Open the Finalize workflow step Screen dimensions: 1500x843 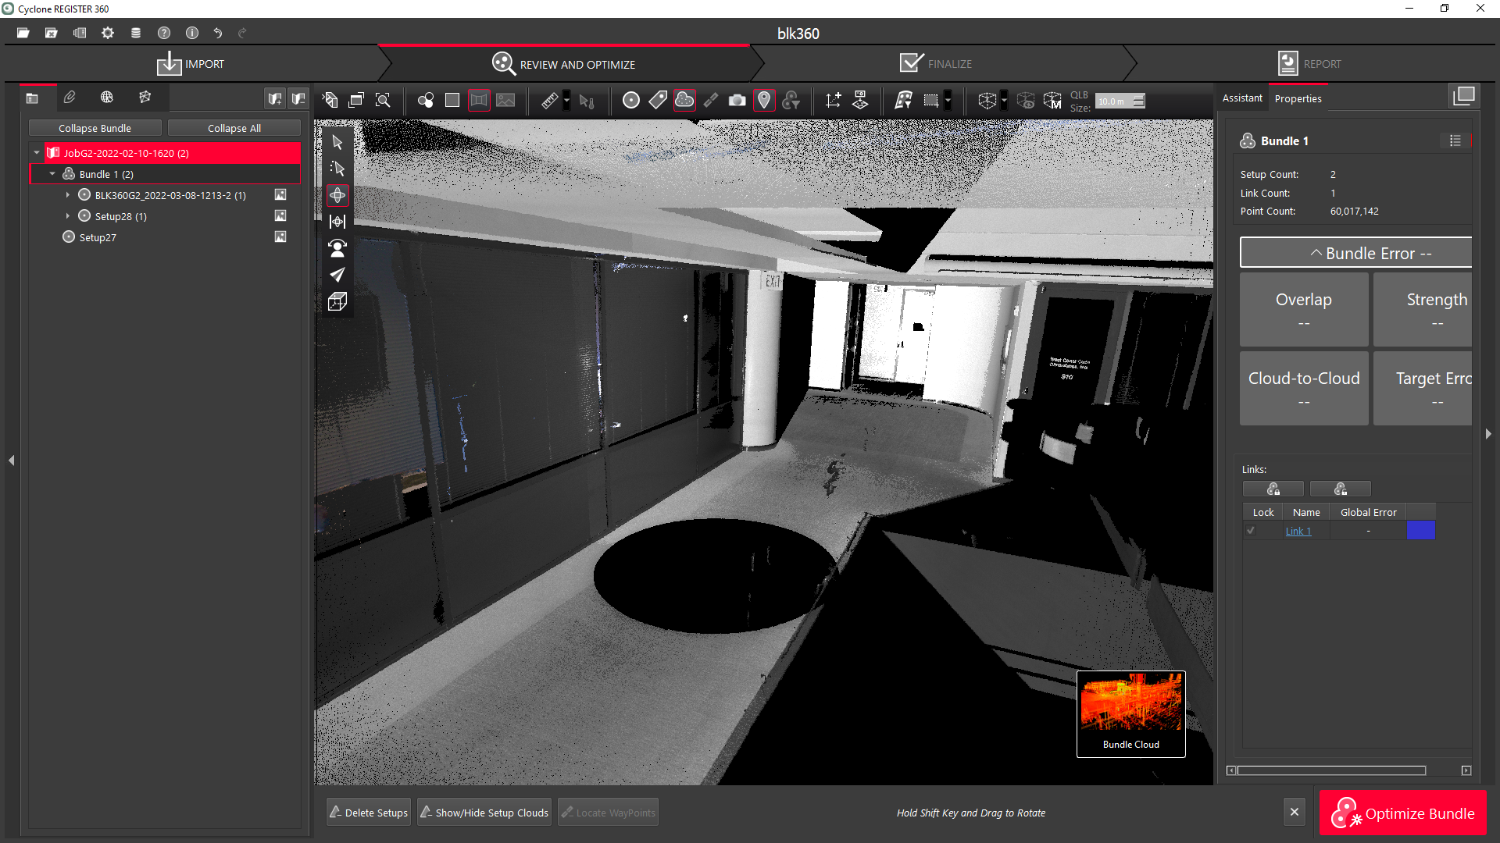[936, 64]
